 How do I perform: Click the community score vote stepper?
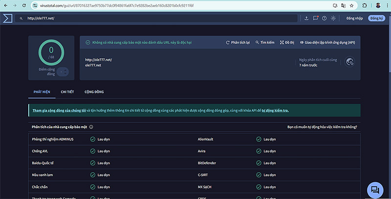click(x=63, y=72)
